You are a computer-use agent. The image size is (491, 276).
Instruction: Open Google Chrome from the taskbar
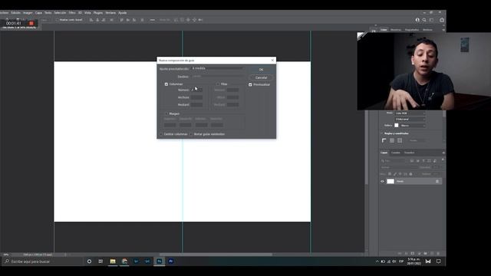point(124,261)
